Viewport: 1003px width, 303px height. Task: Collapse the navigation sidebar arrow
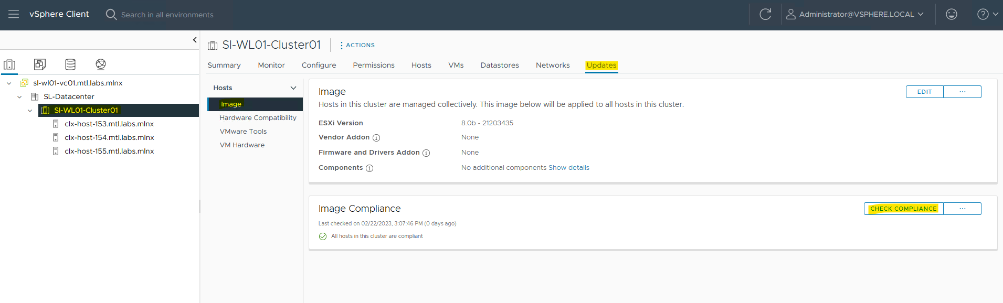(195, 40)
